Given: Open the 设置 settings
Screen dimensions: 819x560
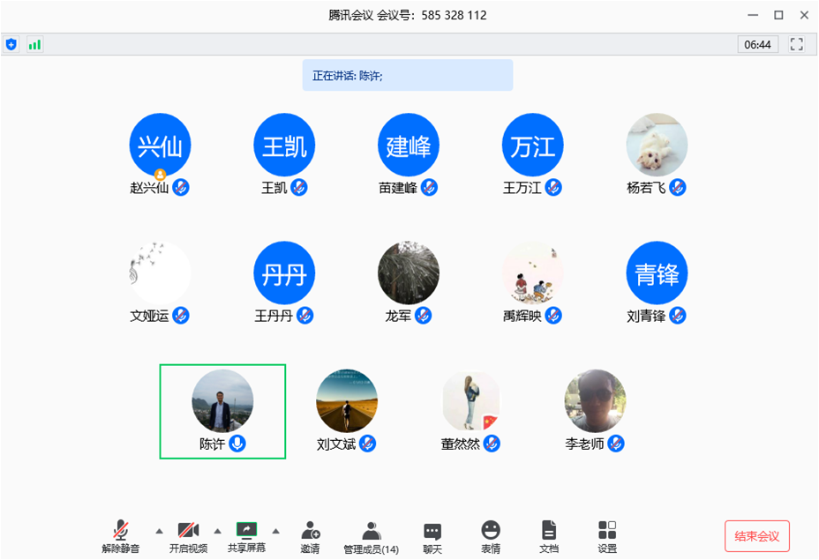Looking at the screenshot, I should coord(607,537).
